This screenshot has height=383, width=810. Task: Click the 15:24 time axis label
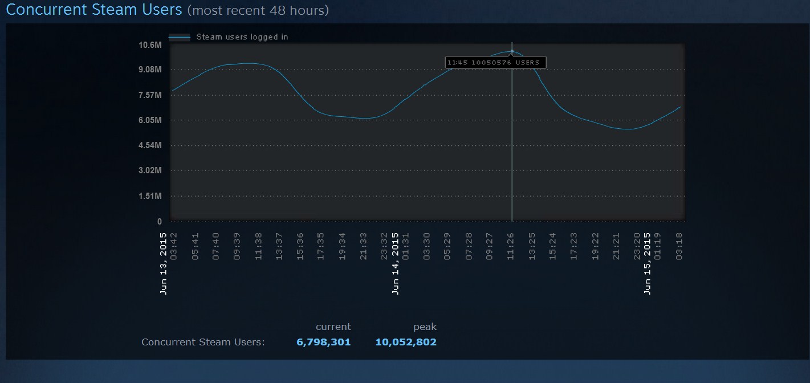pos(553,246)
